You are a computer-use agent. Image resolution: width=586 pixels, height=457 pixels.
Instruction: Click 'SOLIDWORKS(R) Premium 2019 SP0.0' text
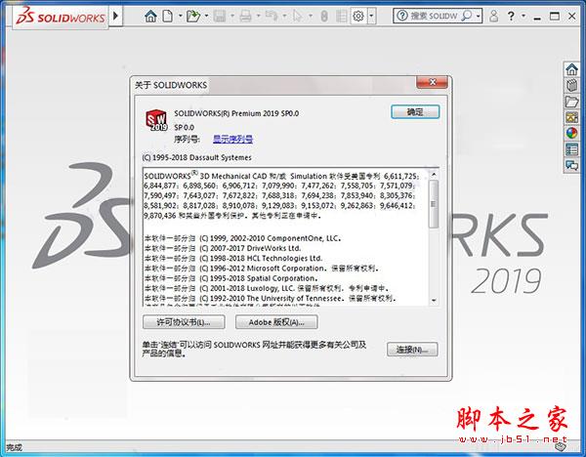(x=236, y=113)
